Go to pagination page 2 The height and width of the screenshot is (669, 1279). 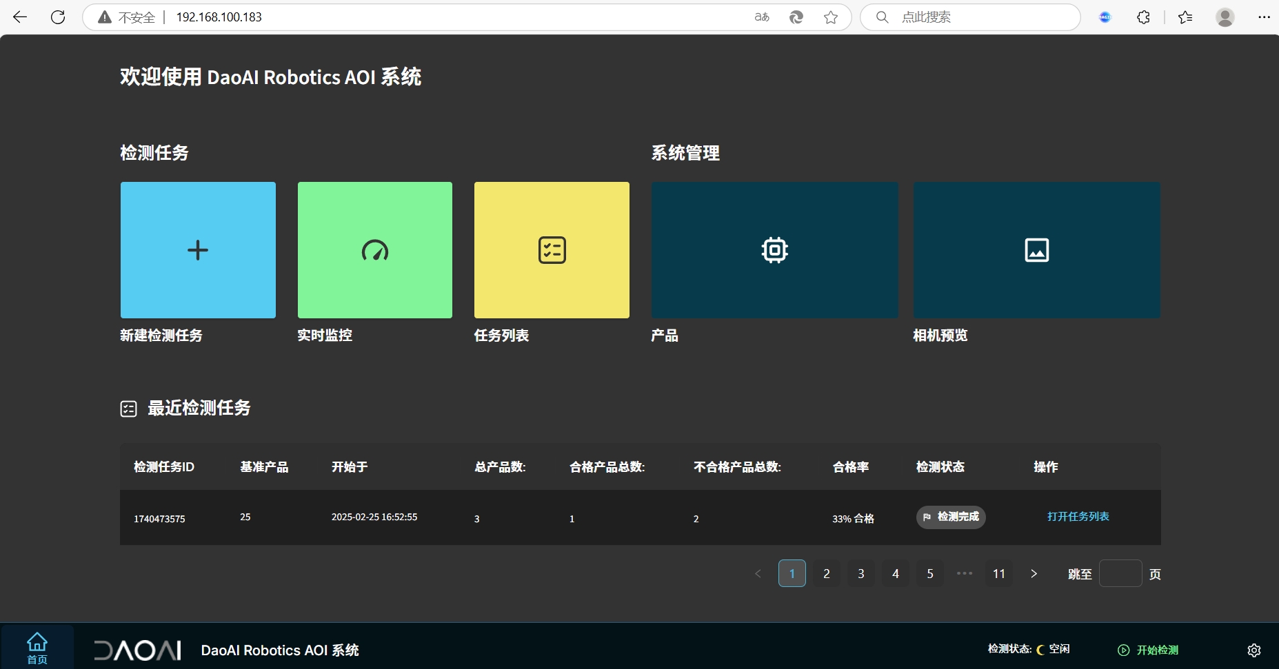click(827, 573)
